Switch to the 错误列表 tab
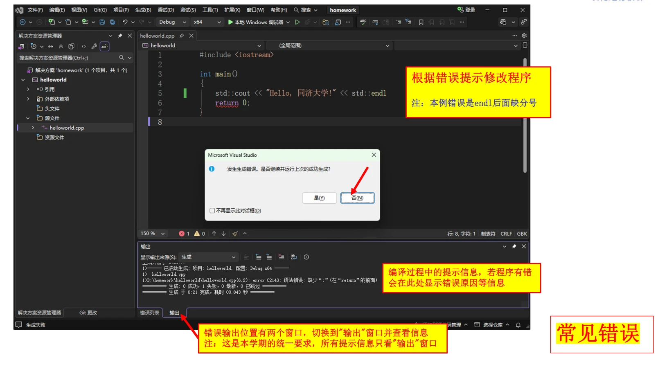 tap(150, 313)
